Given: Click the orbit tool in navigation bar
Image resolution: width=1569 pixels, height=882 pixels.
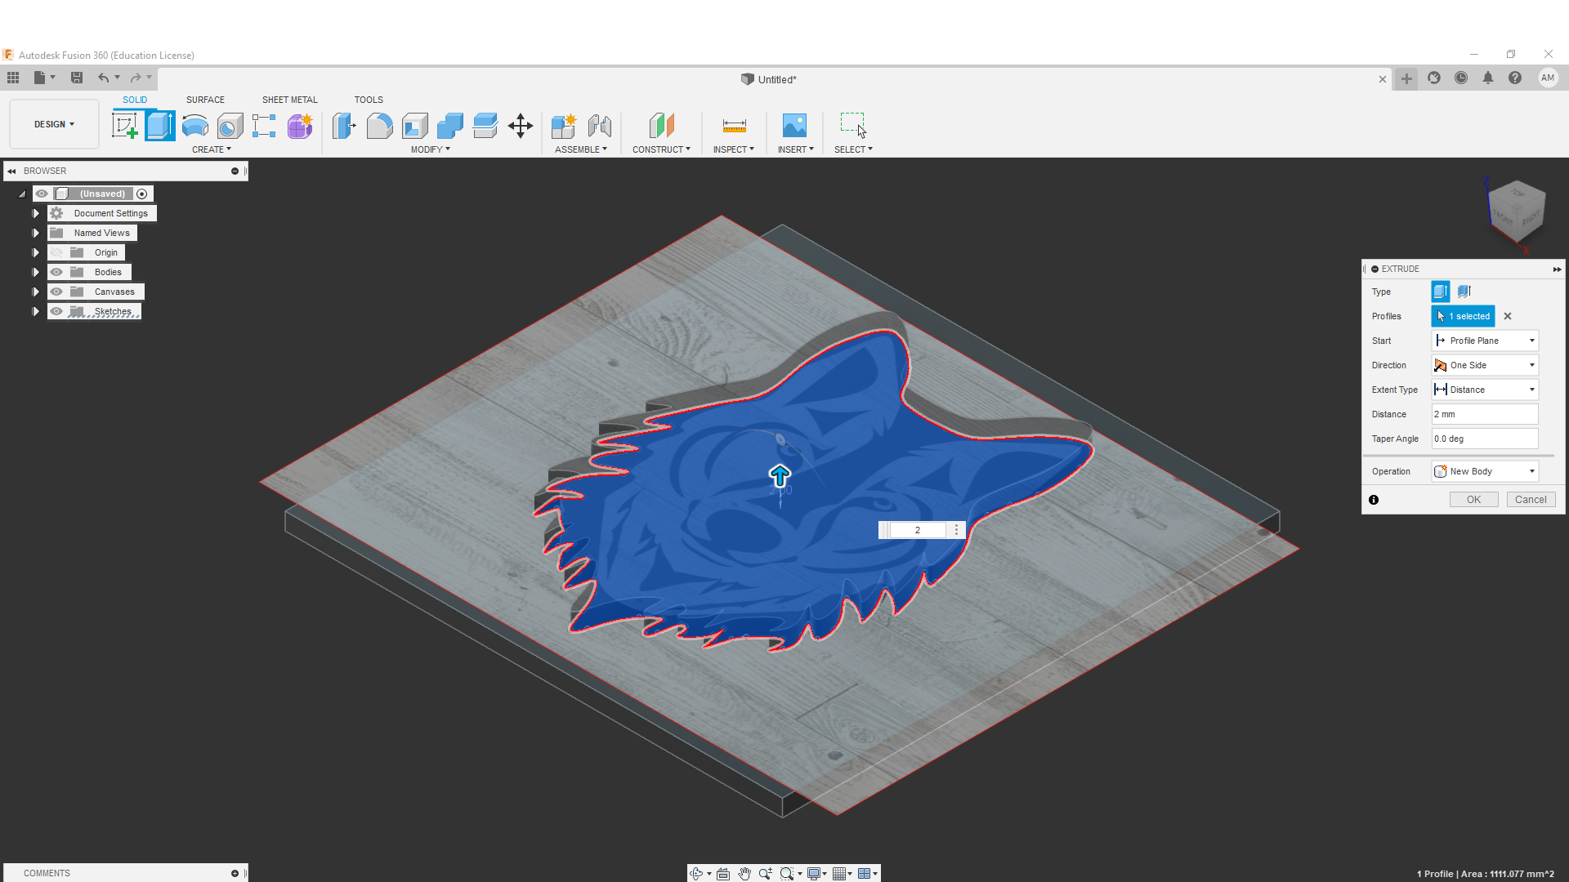Looking at the screenshot, I should pos(696,874).
